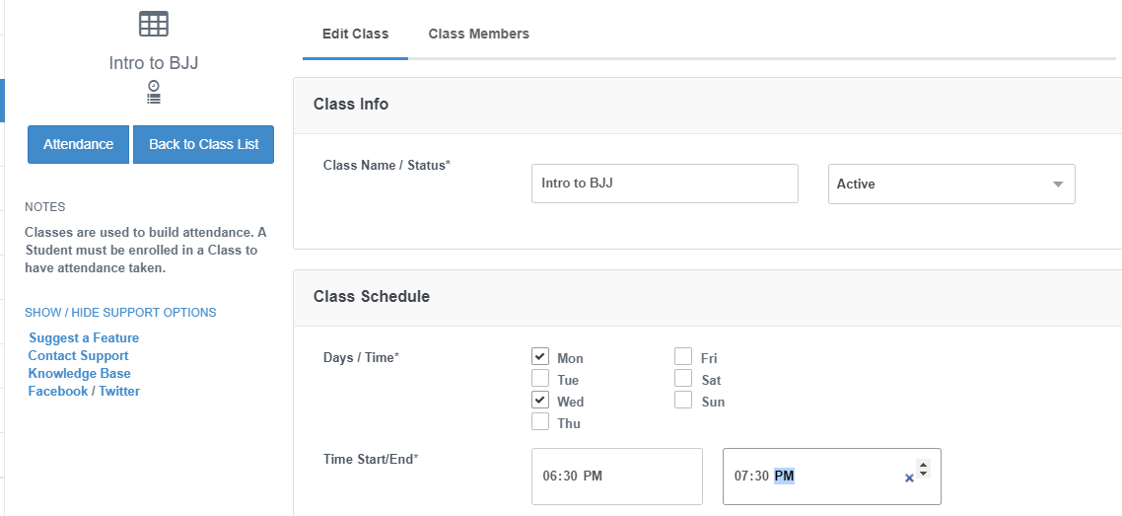
Task: Check the Sat checkbox
Action: (683, 378)
